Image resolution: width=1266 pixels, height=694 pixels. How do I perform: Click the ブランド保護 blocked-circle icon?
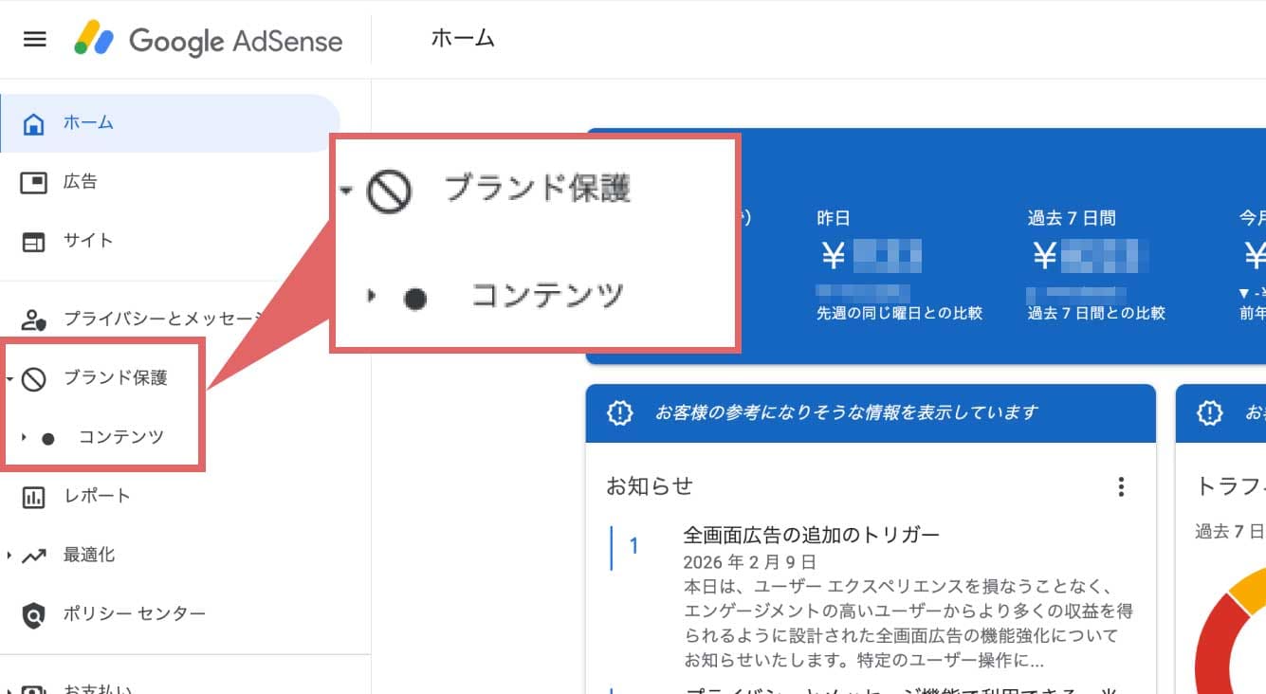34,379
